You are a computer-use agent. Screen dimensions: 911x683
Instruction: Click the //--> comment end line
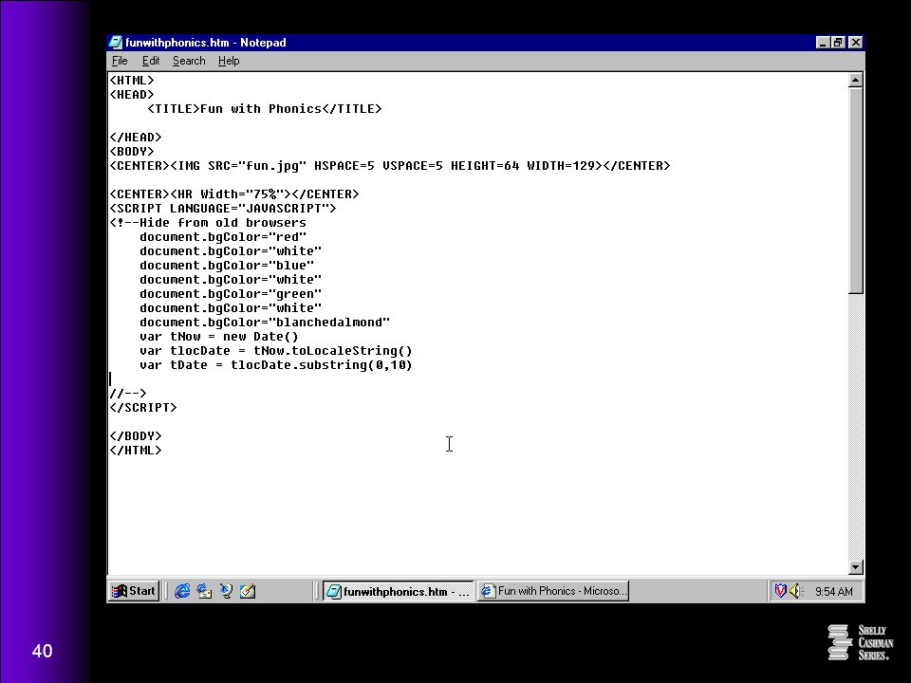point(128,394)
